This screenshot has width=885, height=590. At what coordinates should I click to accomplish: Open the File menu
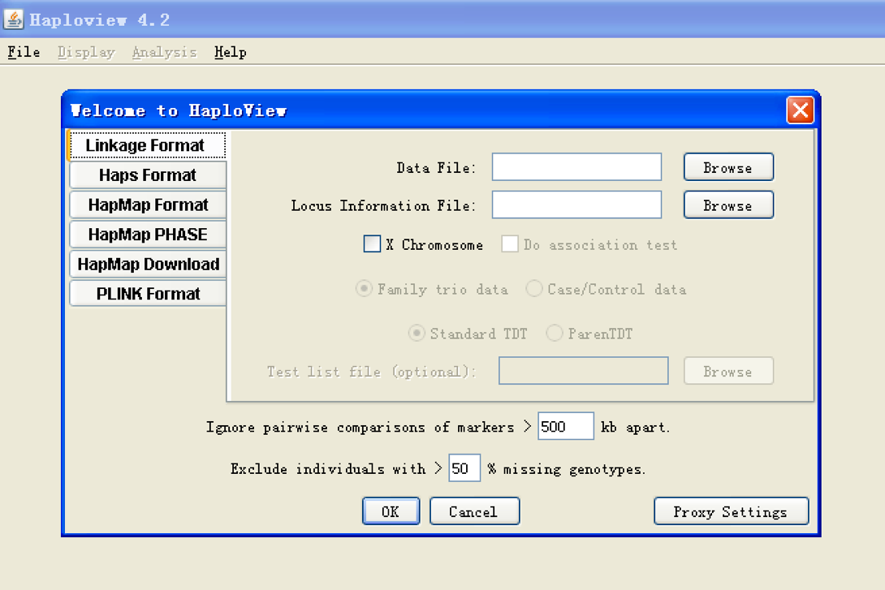(24, 52)
